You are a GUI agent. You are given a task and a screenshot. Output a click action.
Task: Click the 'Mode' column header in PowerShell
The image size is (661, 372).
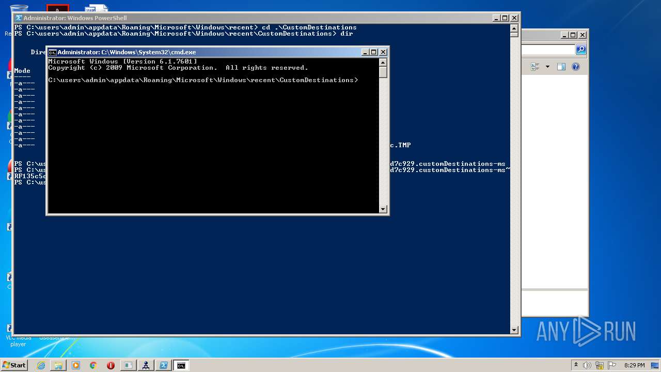point(22,71)
